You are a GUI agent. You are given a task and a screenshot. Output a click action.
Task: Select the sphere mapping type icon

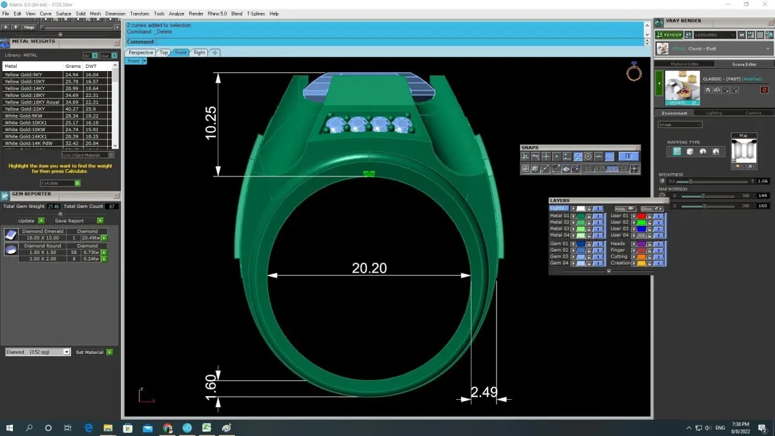coord(703,152)
